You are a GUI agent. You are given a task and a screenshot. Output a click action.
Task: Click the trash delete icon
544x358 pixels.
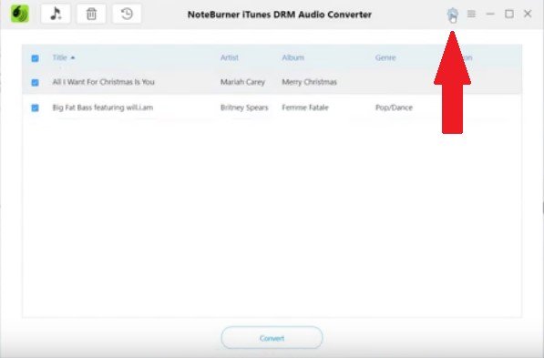pos(91,14)
